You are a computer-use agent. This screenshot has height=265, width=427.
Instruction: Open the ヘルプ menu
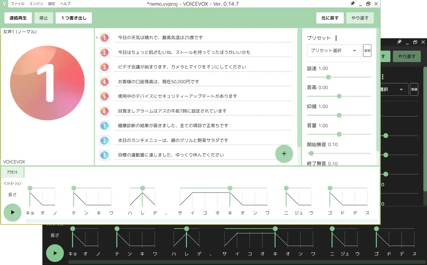tap(65, 4)
